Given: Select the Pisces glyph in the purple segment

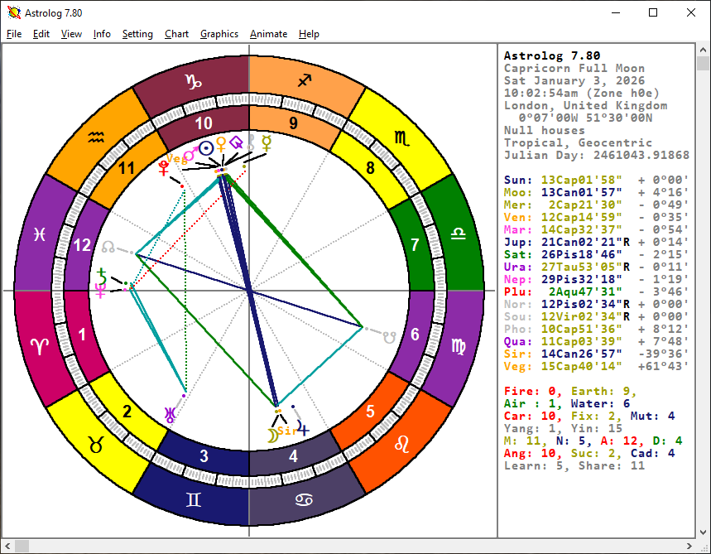Looking at the screenshot, I should tap(39, 234).
